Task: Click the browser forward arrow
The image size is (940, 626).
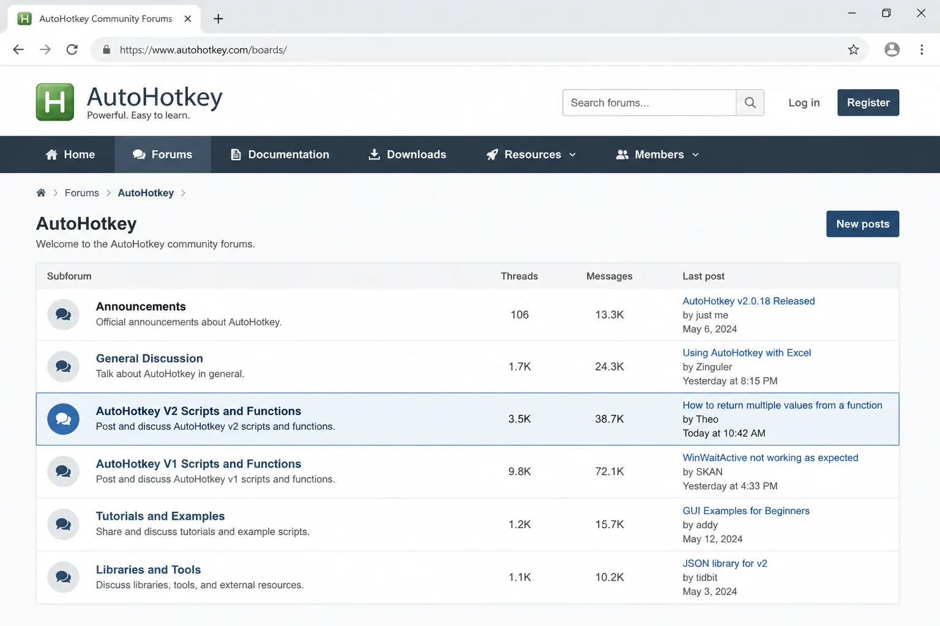Action: 45,50
